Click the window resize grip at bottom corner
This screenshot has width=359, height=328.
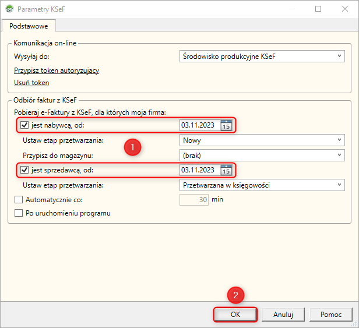(x=355, y=324)
